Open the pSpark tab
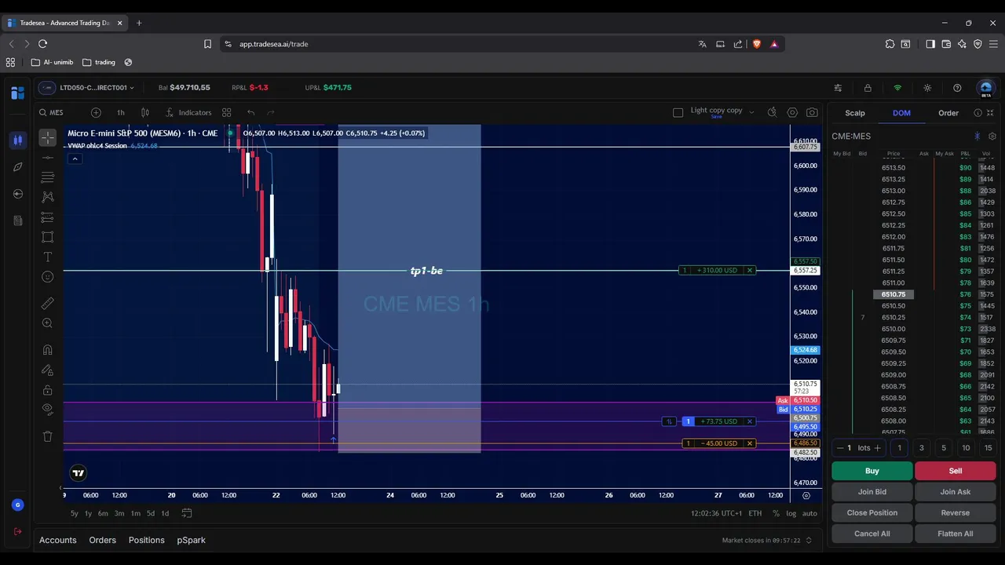 pos(191,540)
